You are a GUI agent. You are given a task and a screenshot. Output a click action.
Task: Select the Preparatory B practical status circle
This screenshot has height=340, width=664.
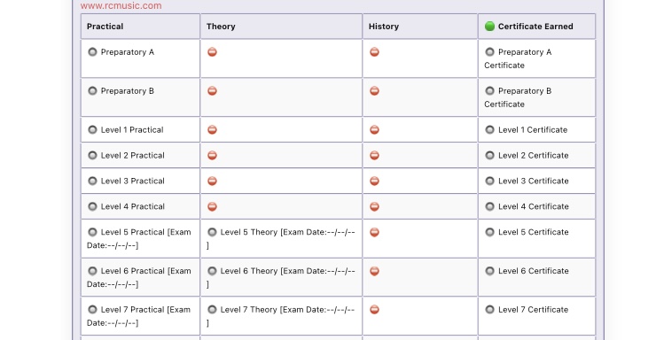[92, 91]
